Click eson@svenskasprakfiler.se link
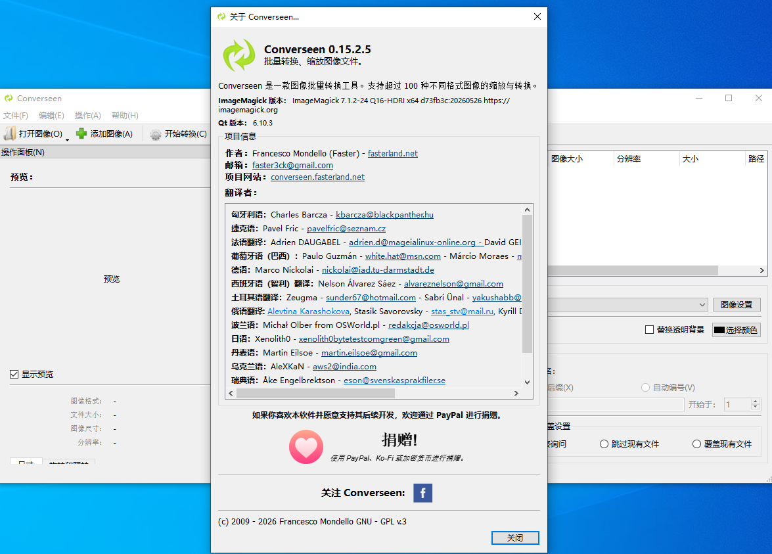Image resolution: width=772 pixels, height=554 pixels. pyautogui.click(x=394, y=380)
